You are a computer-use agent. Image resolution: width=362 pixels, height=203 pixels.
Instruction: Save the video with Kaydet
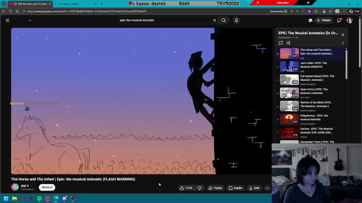(x=235, y=188)
